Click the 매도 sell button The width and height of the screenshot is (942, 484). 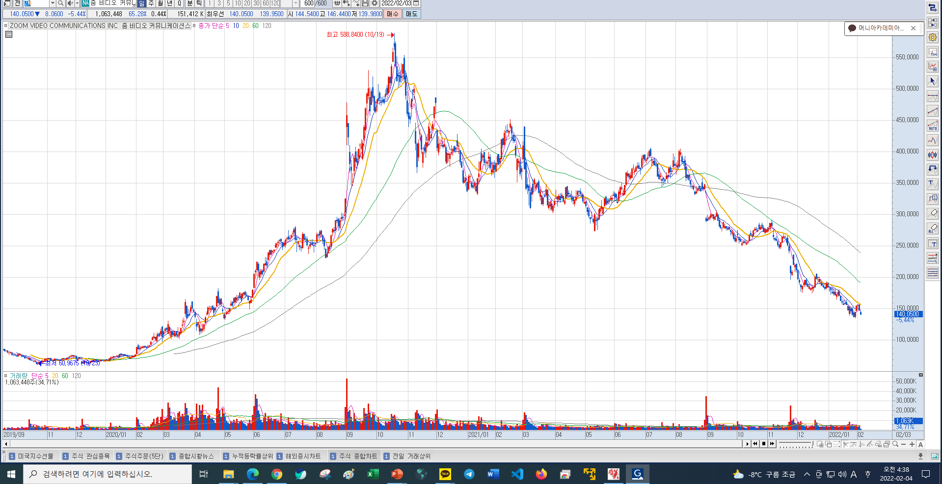click(x=412, y=14)
